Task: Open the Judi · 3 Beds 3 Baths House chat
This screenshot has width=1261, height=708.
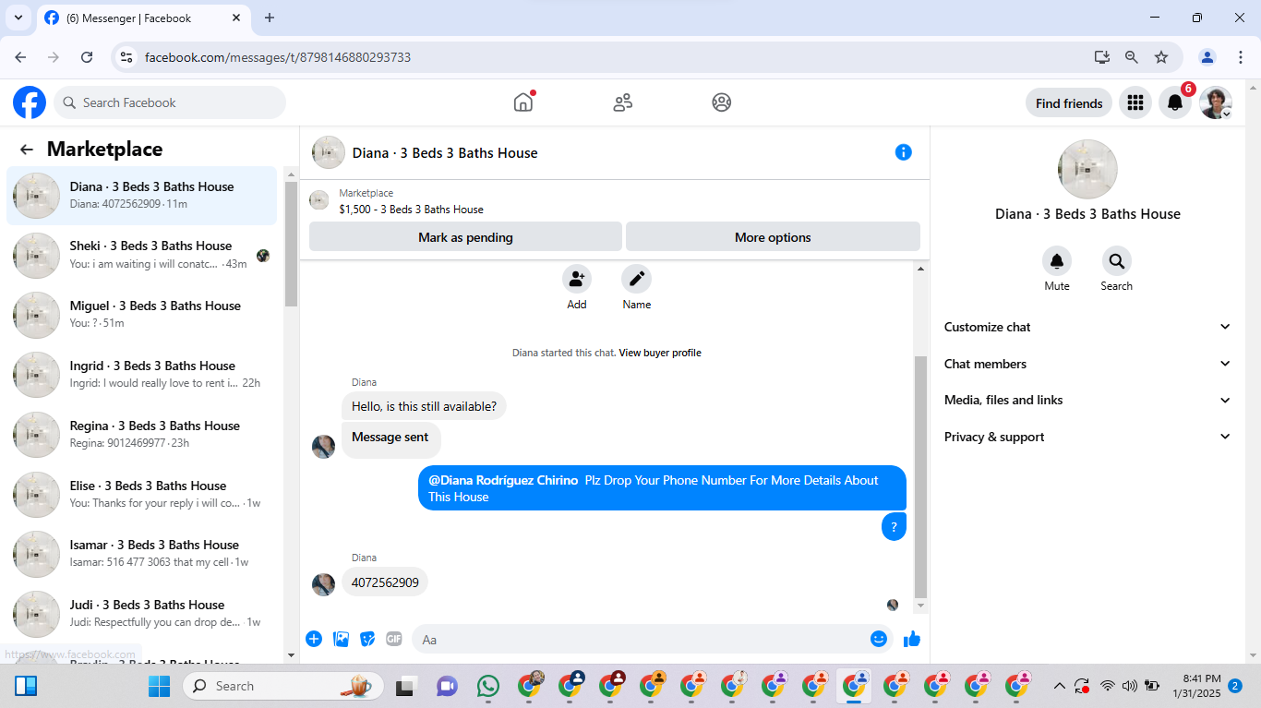Action: (x=142, y=614)
